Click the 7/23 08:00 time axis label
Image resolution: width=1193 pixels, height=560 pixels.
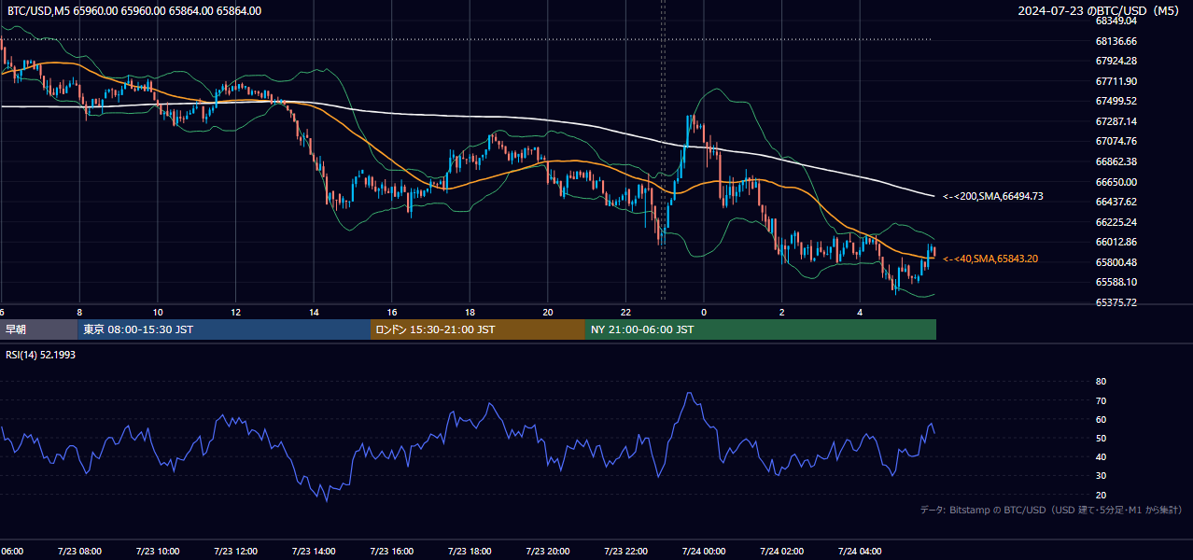pos(78,551)
